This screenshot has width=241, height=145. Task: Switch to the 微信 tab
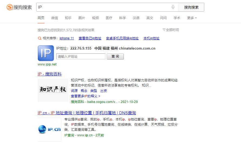pyautogui.click(x=55, y=18)
